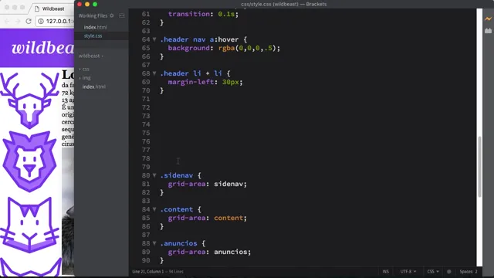Click the editor vertical scrollbar thumb
494x278 pixels.
[479, 167]
